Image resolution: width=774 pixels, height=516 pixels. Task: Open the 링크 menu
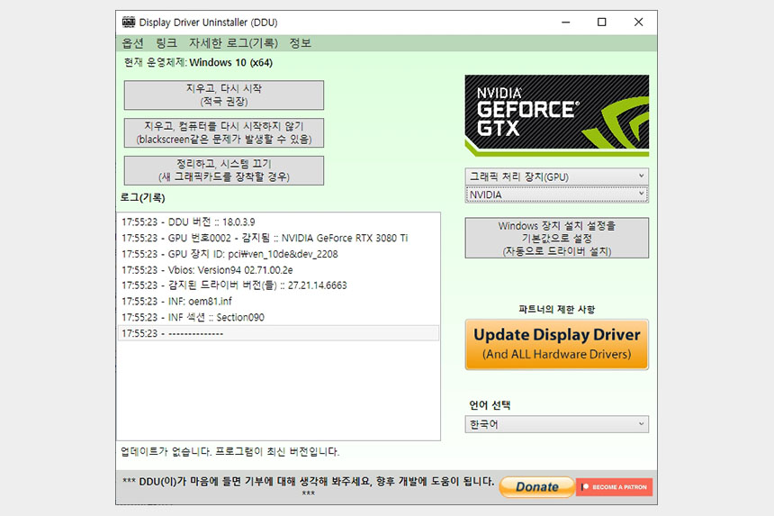pyautogui.click(x=166, y=43)
